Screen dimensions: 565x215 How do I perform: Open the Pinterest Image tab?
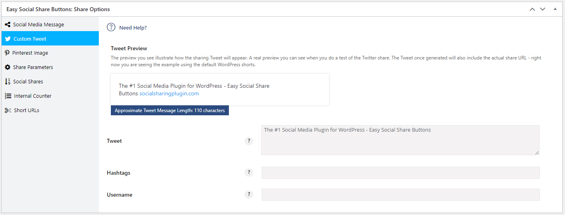click(x=30, y=53)
